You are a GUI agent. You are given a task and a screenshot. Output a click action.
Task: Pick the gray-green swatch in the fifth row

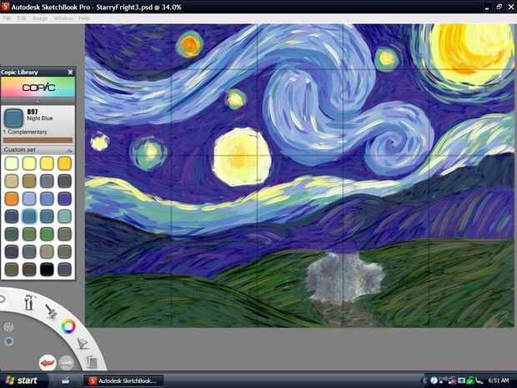64,234
